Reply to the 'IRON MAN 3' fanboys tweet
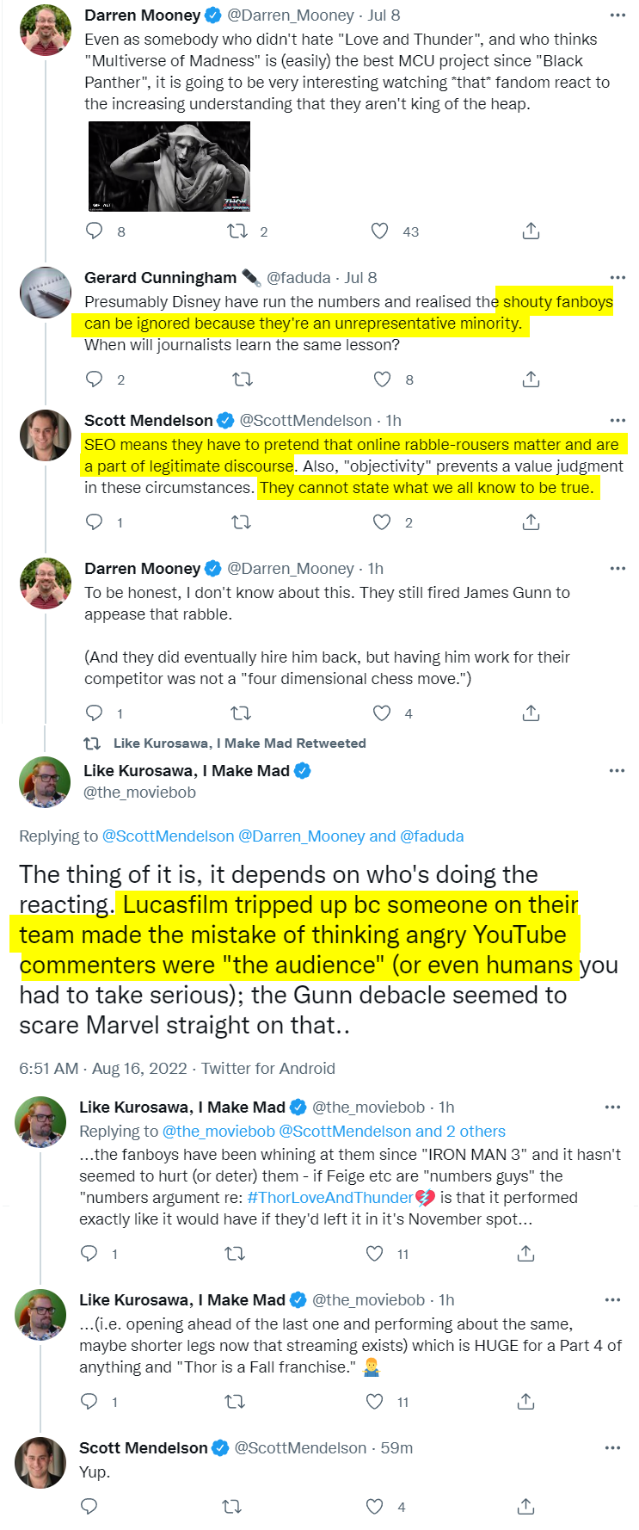The width and height of the screenshot is (639, 1530). [89, 1253]
